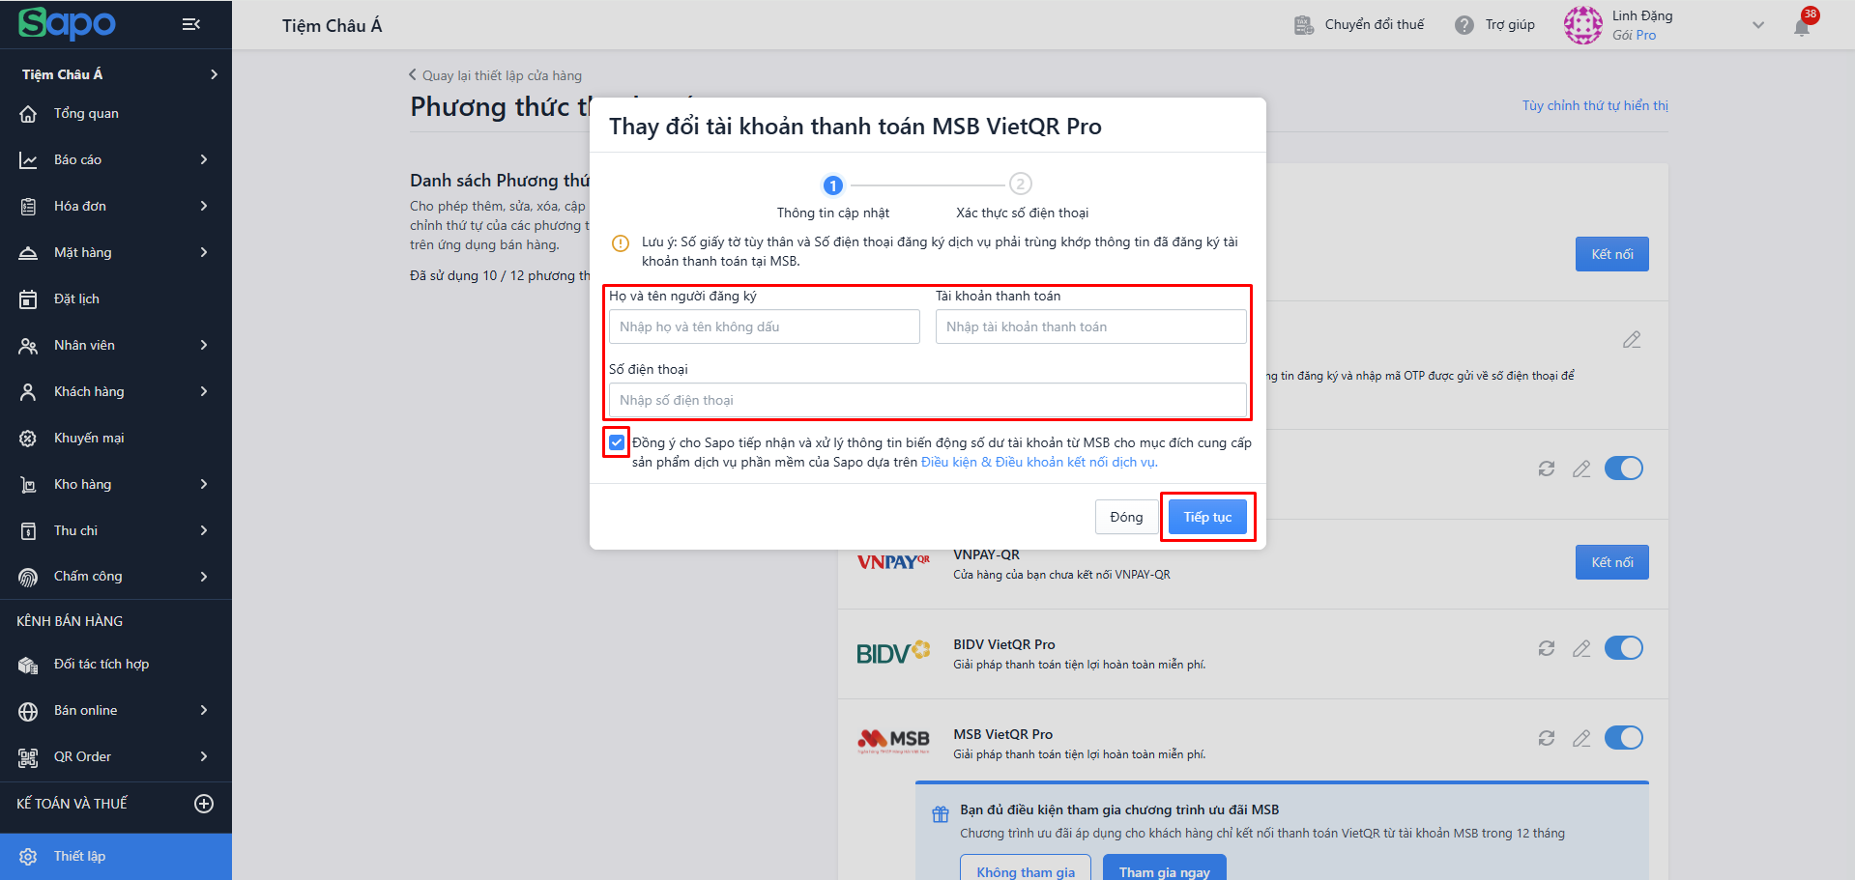Screen dimensions: 1855x880
Task: Focus the Họ và tên người đăng ký field
Action: tap(764, 326)
